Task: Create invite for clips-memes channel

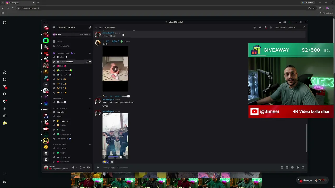Action: tap(87, 62)
